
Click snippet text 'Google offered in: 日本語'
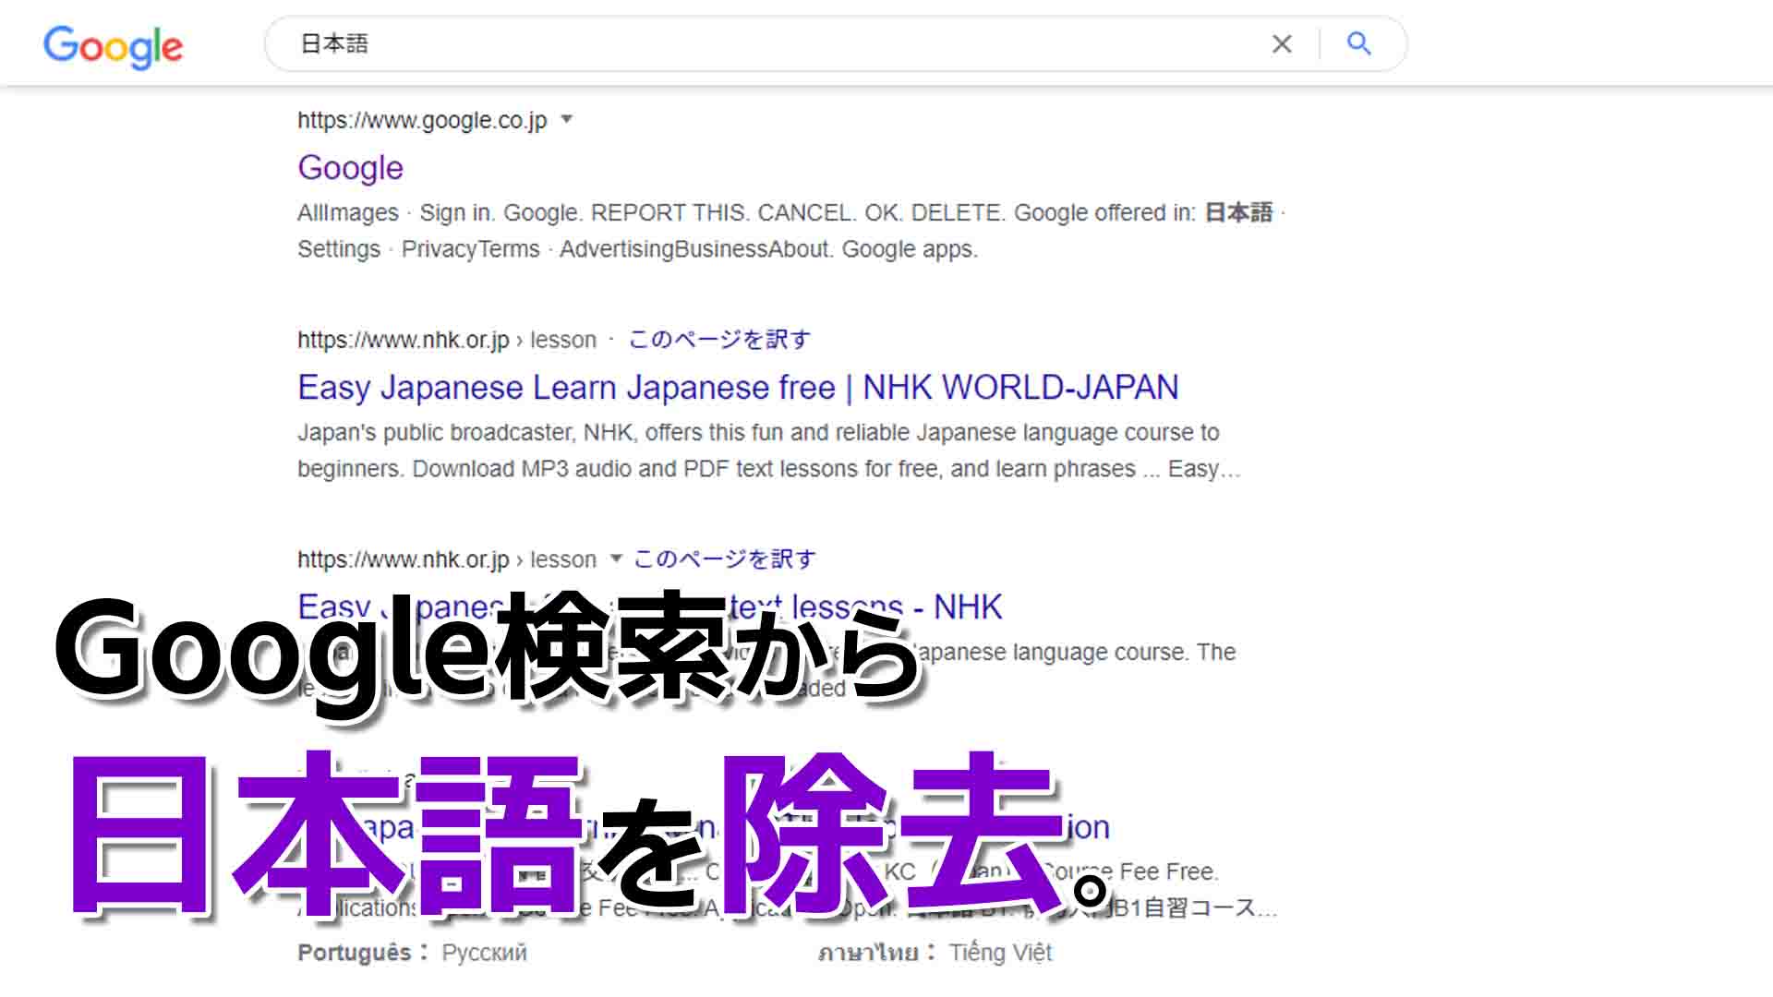pyautogui.click(x=1143, y=213)
